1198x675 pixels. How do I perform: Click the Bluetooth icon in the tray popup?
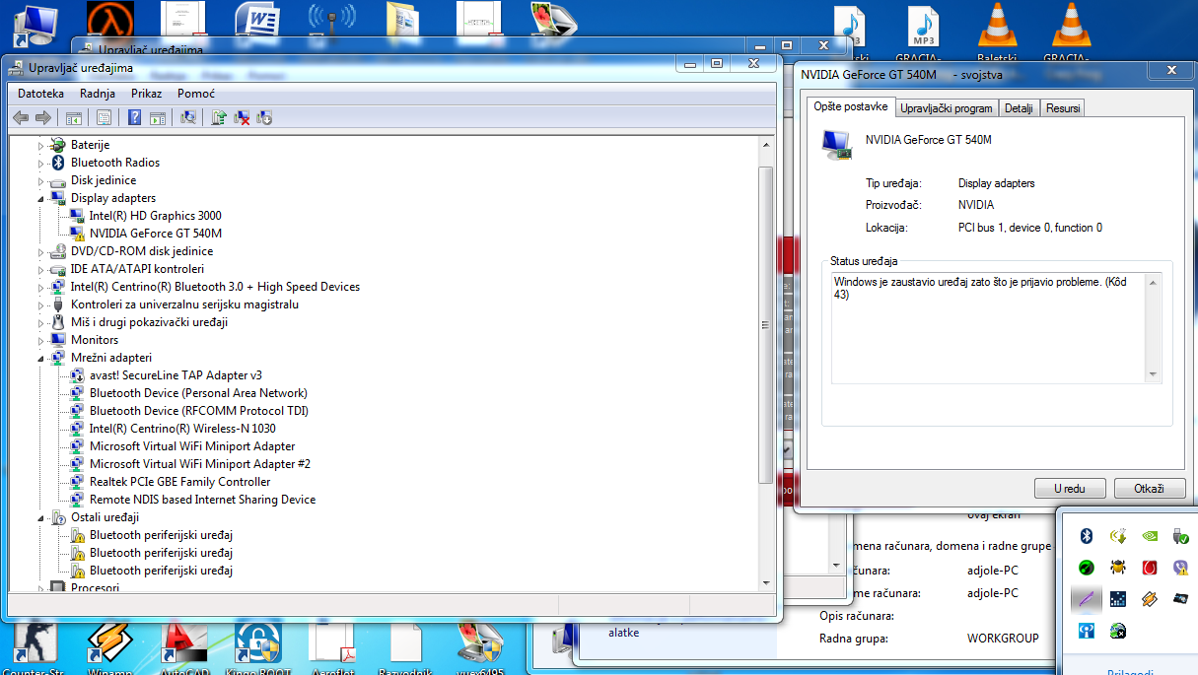click(1087, 536)
